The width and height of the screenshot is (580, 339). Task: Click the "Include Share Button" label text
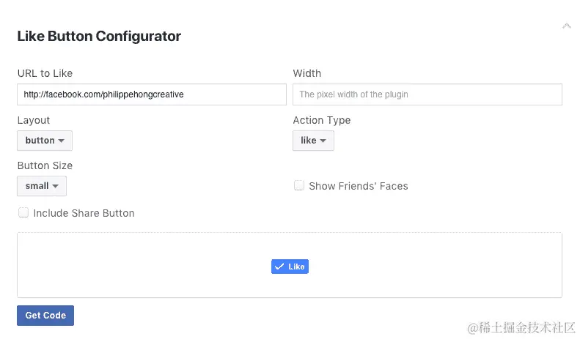pos(84,213)
